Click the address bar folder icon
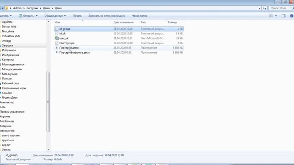Image resolution: width=294 pixels, height=165 pixels. [7, 8]
